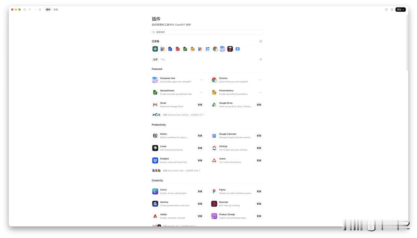Open the gear icon in the 已安装 header
This screenshot has width=417, height=238.
(261, 41)
